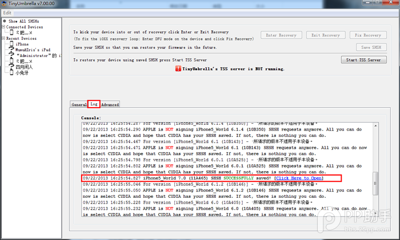The image size is (400, 240).
Task: Collapse the Connected Devices tree node
Action: click(x=3, y=27)
